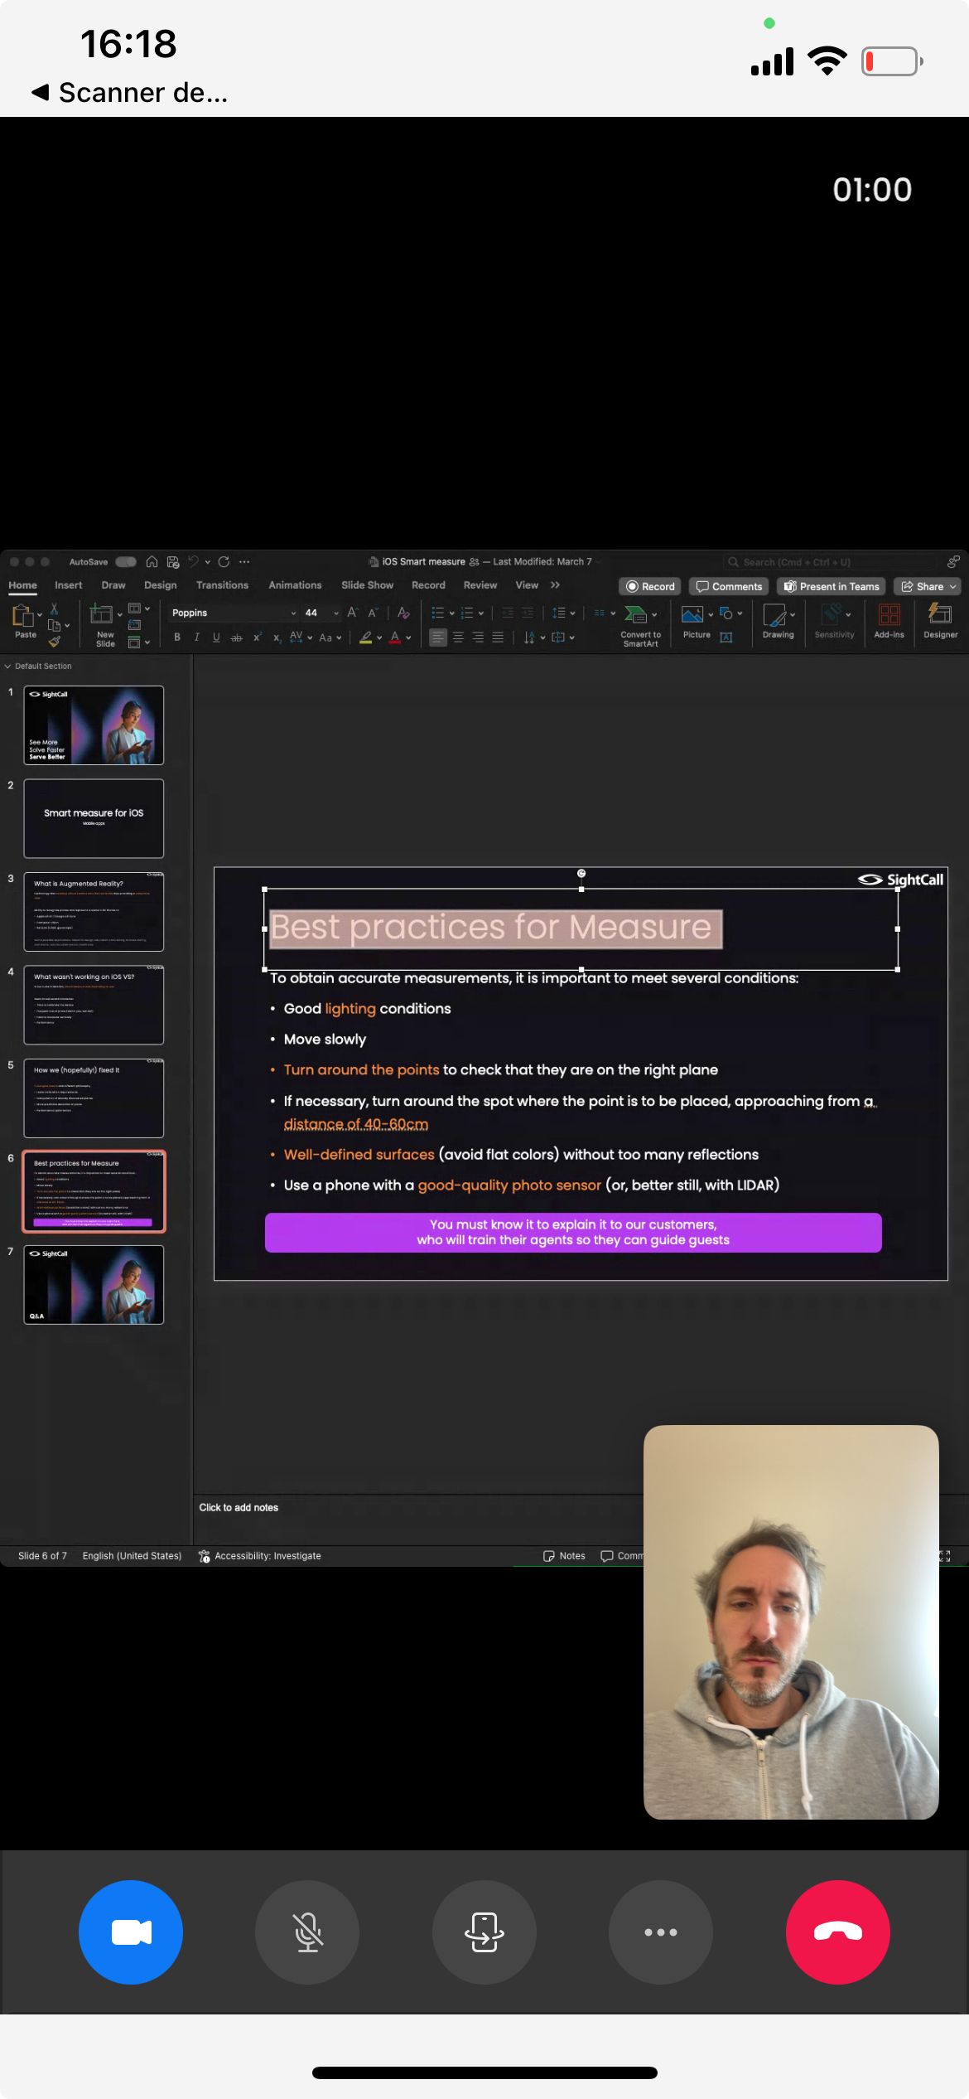This screenshot has width=969, height=2099.
Task: Click the font color A swatch
Action: click(395, 637)
